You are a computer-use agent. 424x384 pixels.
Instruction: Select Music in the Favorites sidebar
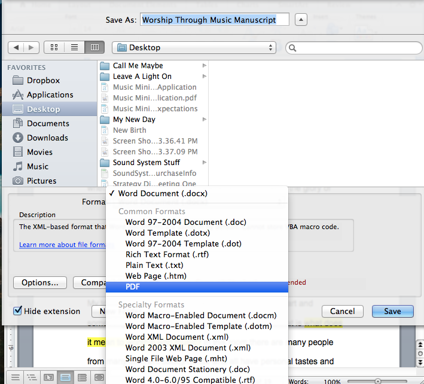pyautogui.click(x=38, y=166)
